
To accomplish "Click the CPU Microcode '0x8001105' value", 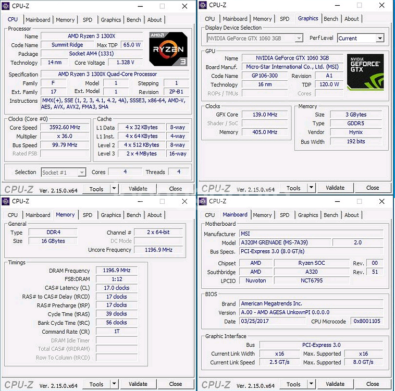I will point(367,321).
